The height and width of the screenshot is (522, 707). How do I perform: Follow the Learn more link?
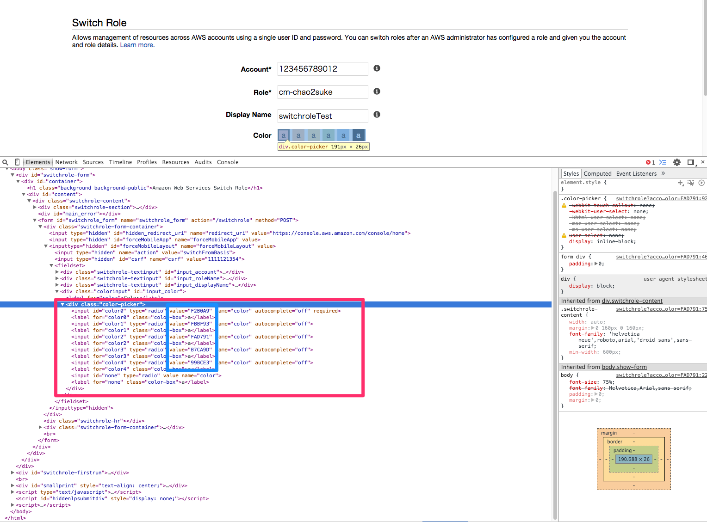(137, 45)
